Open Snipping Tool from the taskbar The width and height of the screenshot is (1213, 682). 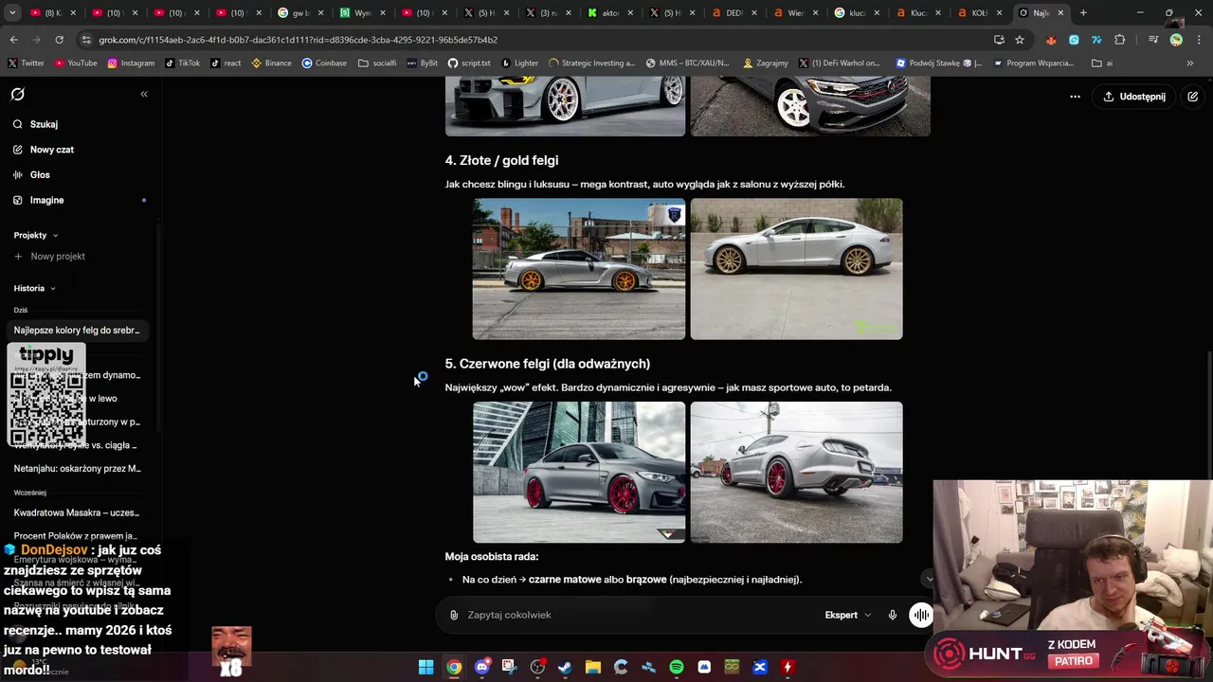pyautogui.click(x=510, y=667)
